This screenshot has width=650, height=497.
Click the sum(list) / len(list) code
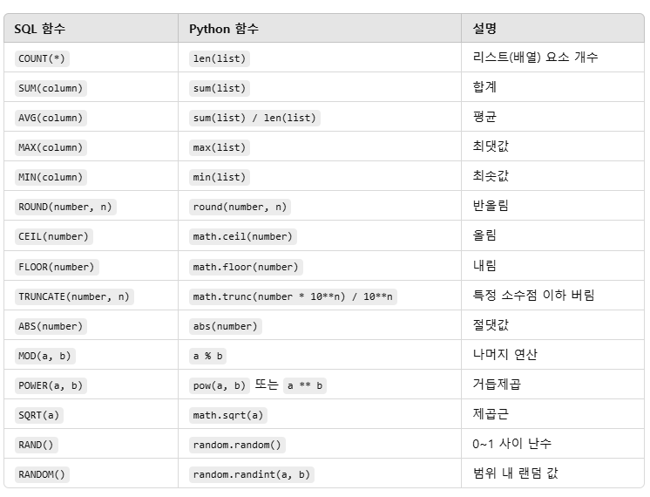click(x=254, y=118)
